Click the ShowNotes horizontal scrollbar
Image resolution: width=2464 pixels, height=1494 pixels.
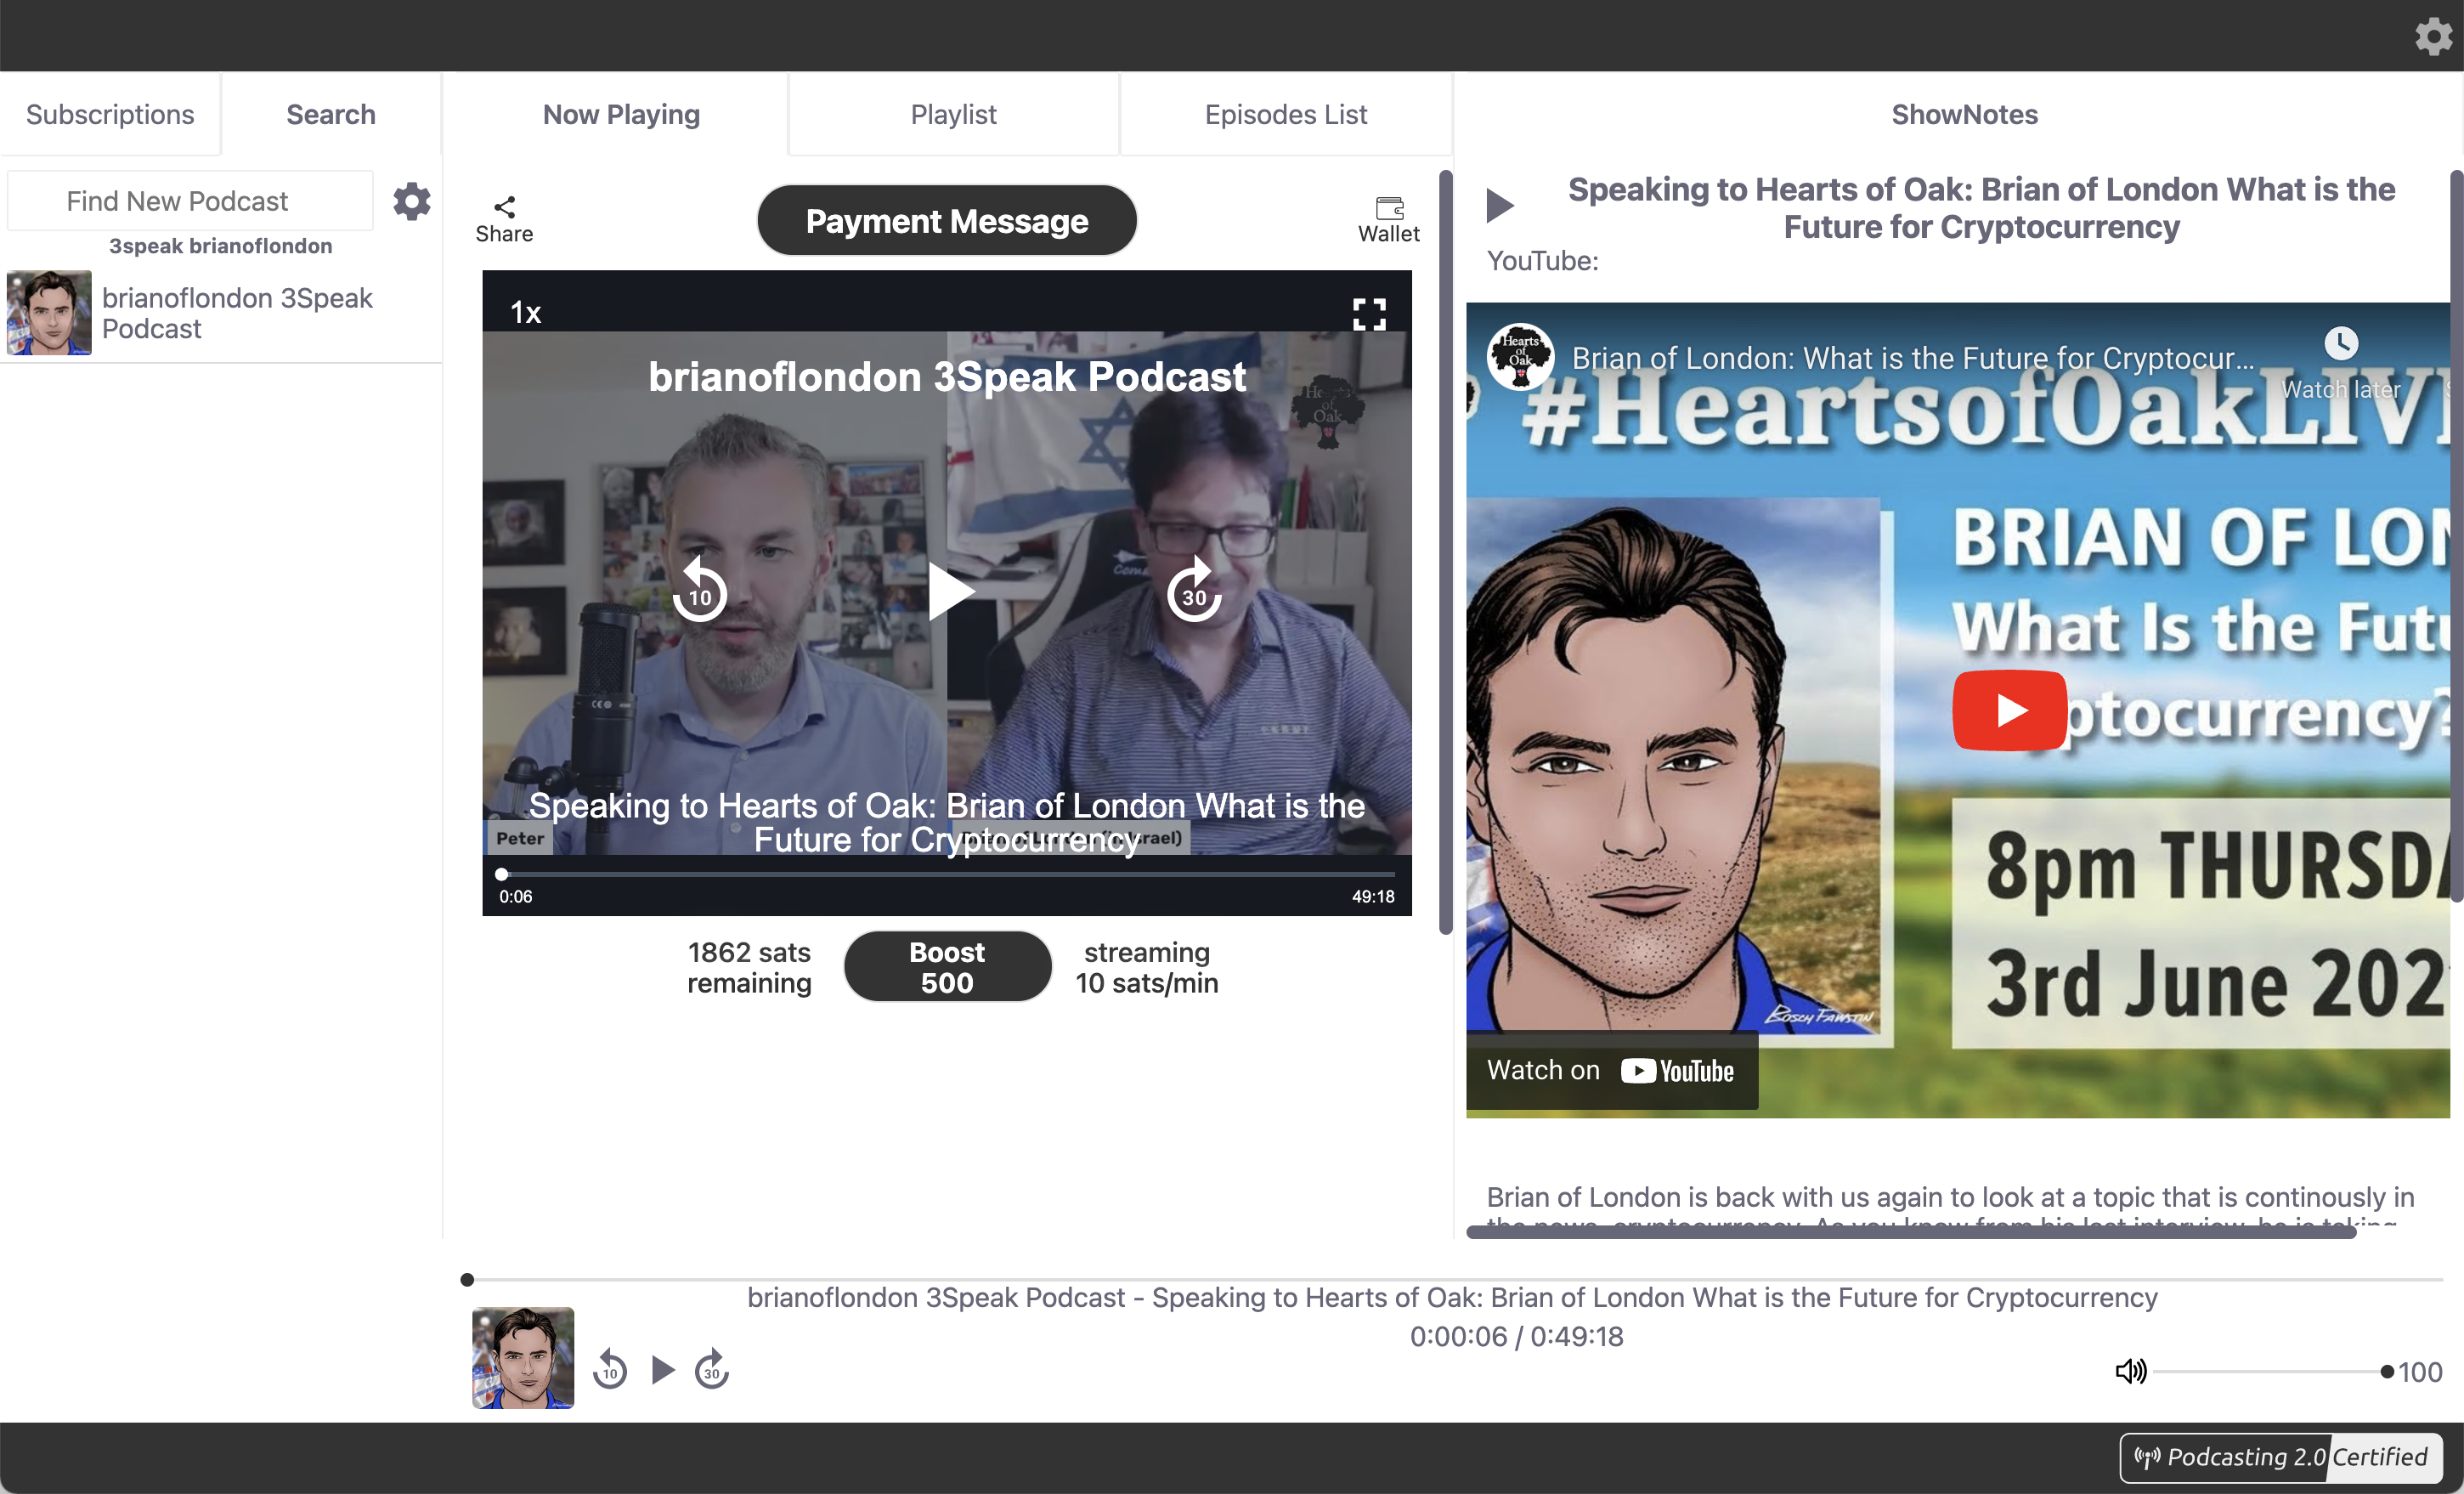pos(1911,1232)
